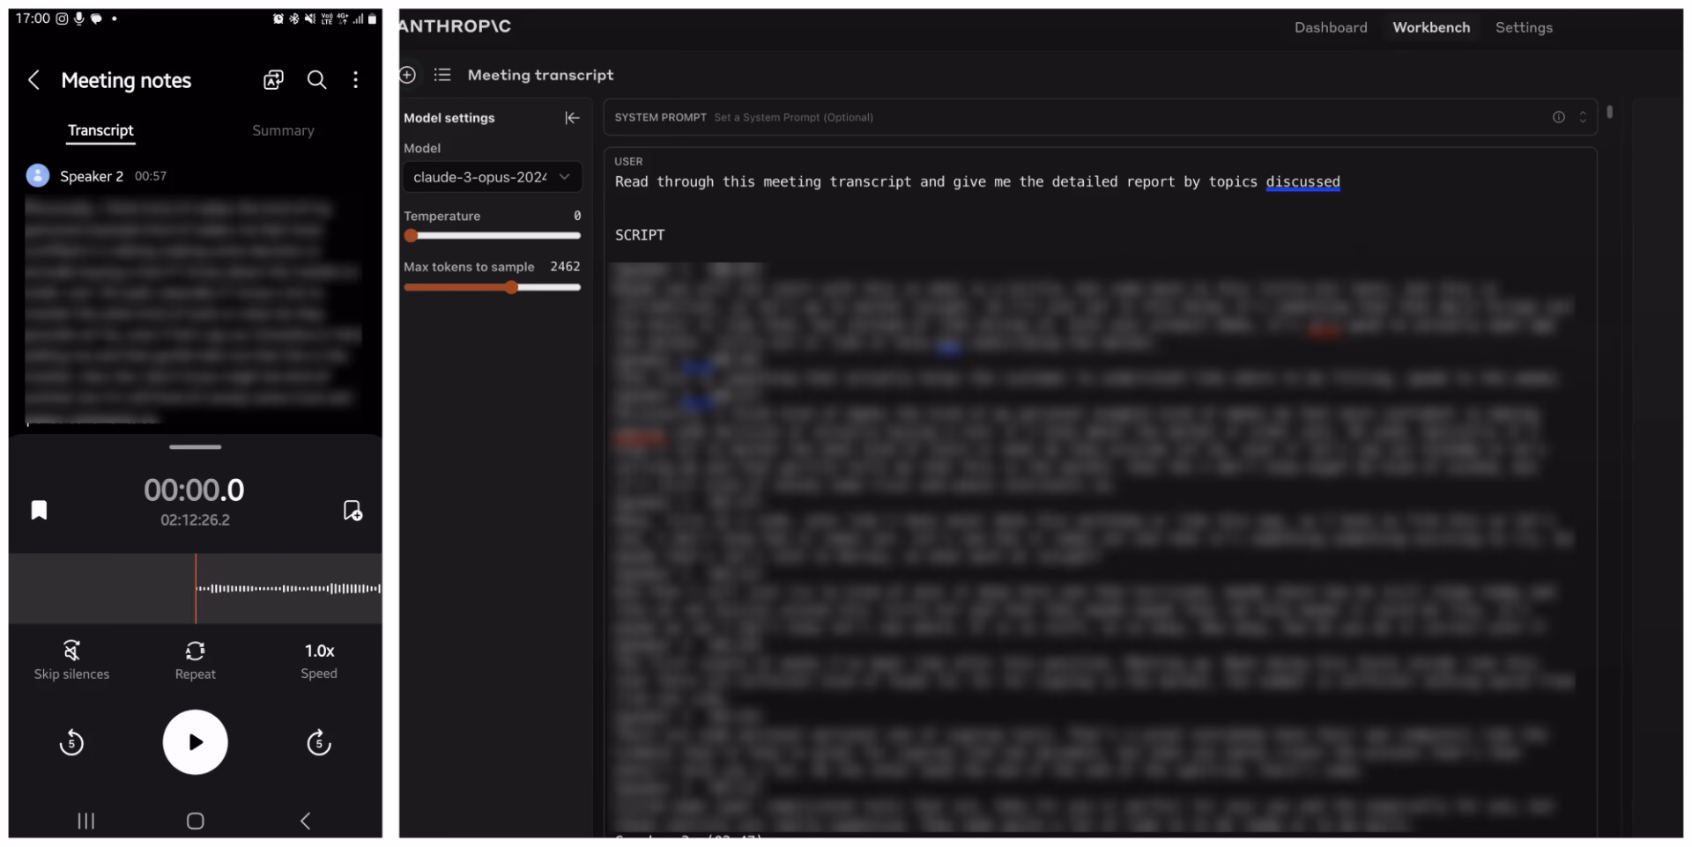Adjust the Temperature slider
The height and width of the screenshot is (847, 1692).
(x=411, y=235)
